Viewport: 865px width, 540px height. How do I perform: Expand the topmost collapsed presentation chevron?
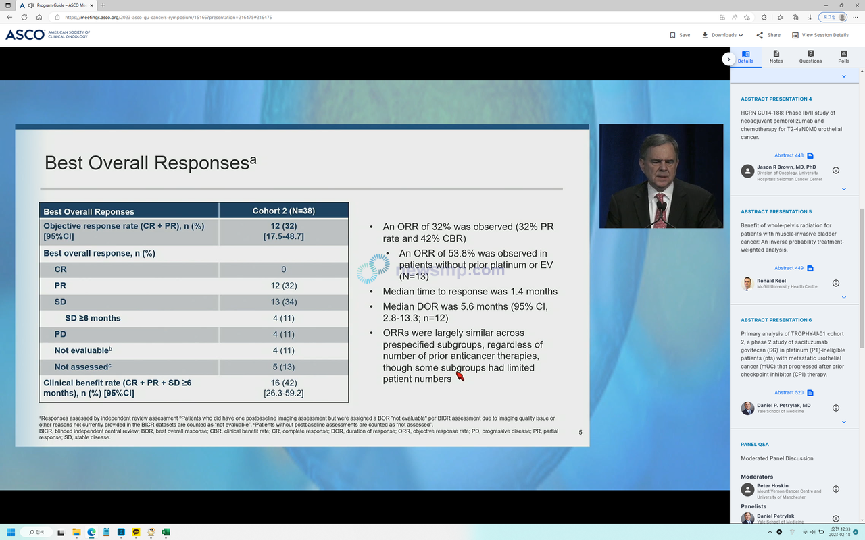844,76
